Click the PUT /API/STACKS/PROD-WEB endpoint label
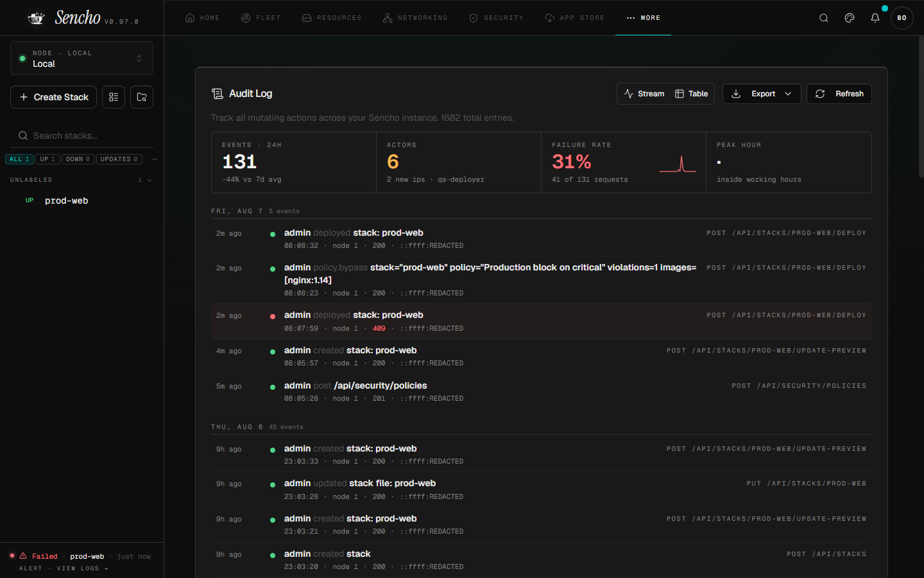 tap(807, 484)
